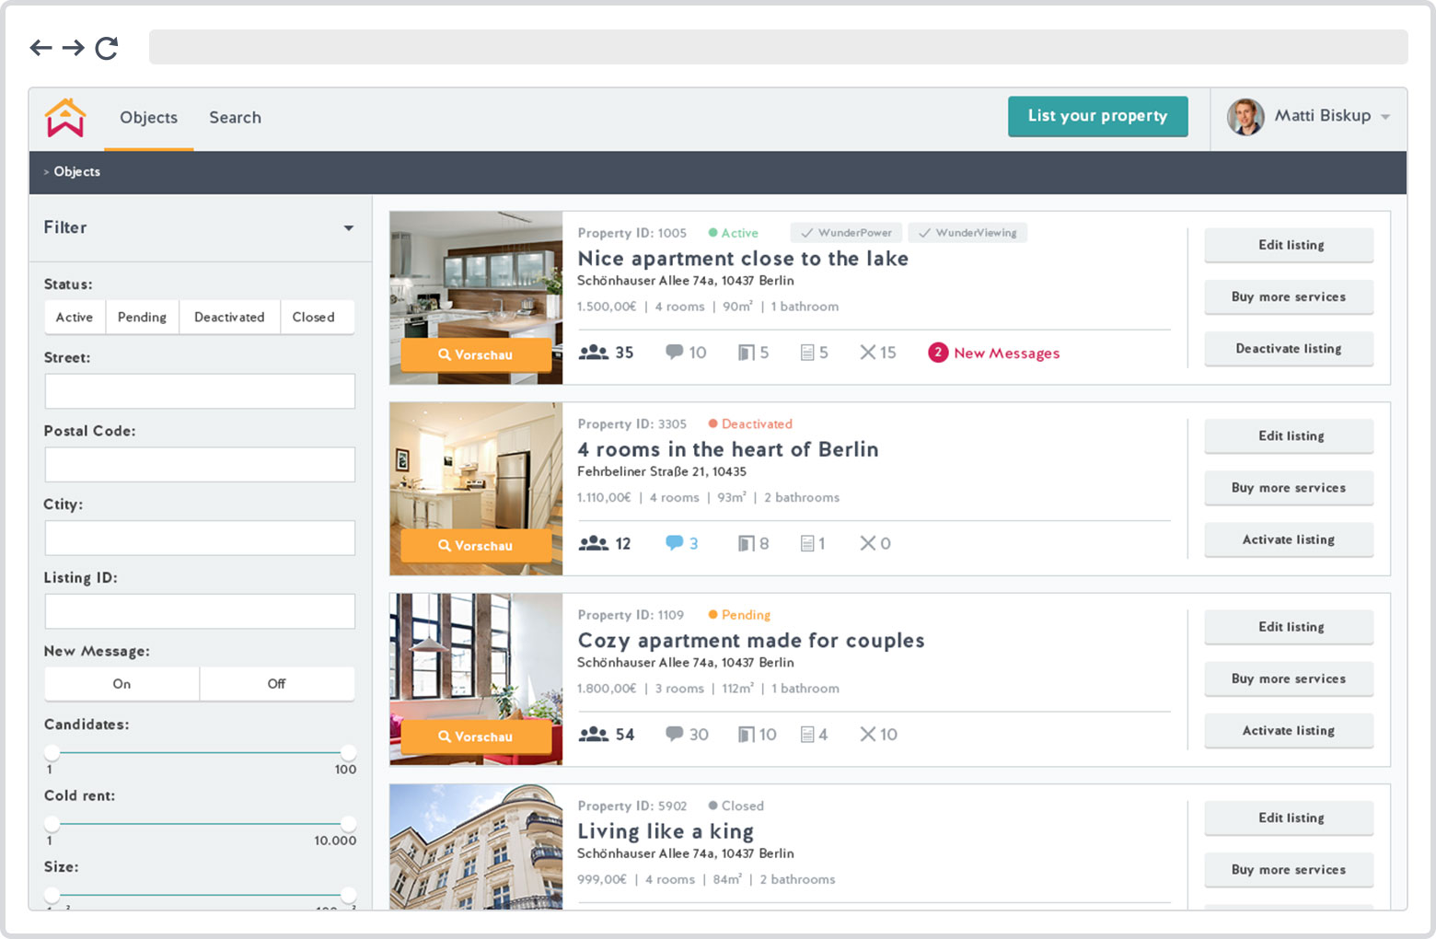Click the Candidates slider left handle
This screenshot has height=939, width=1436.
pyautogui.click(x=52, y=752)
